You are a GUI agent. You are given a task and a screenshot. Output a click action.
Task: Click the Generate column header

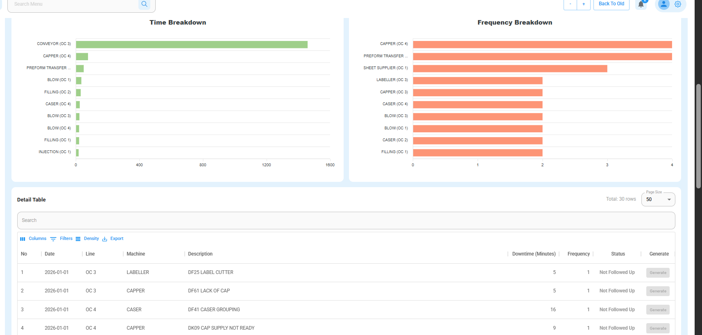(659, 254)
